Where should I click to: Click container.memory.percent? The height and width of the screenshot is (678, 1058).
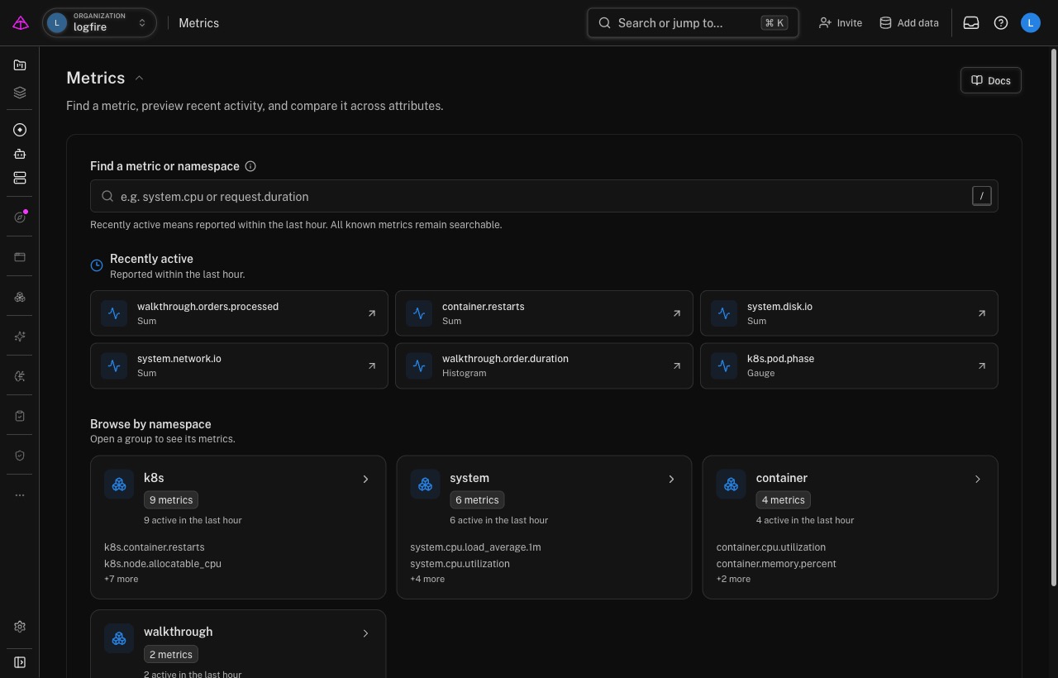coord(776,564)
